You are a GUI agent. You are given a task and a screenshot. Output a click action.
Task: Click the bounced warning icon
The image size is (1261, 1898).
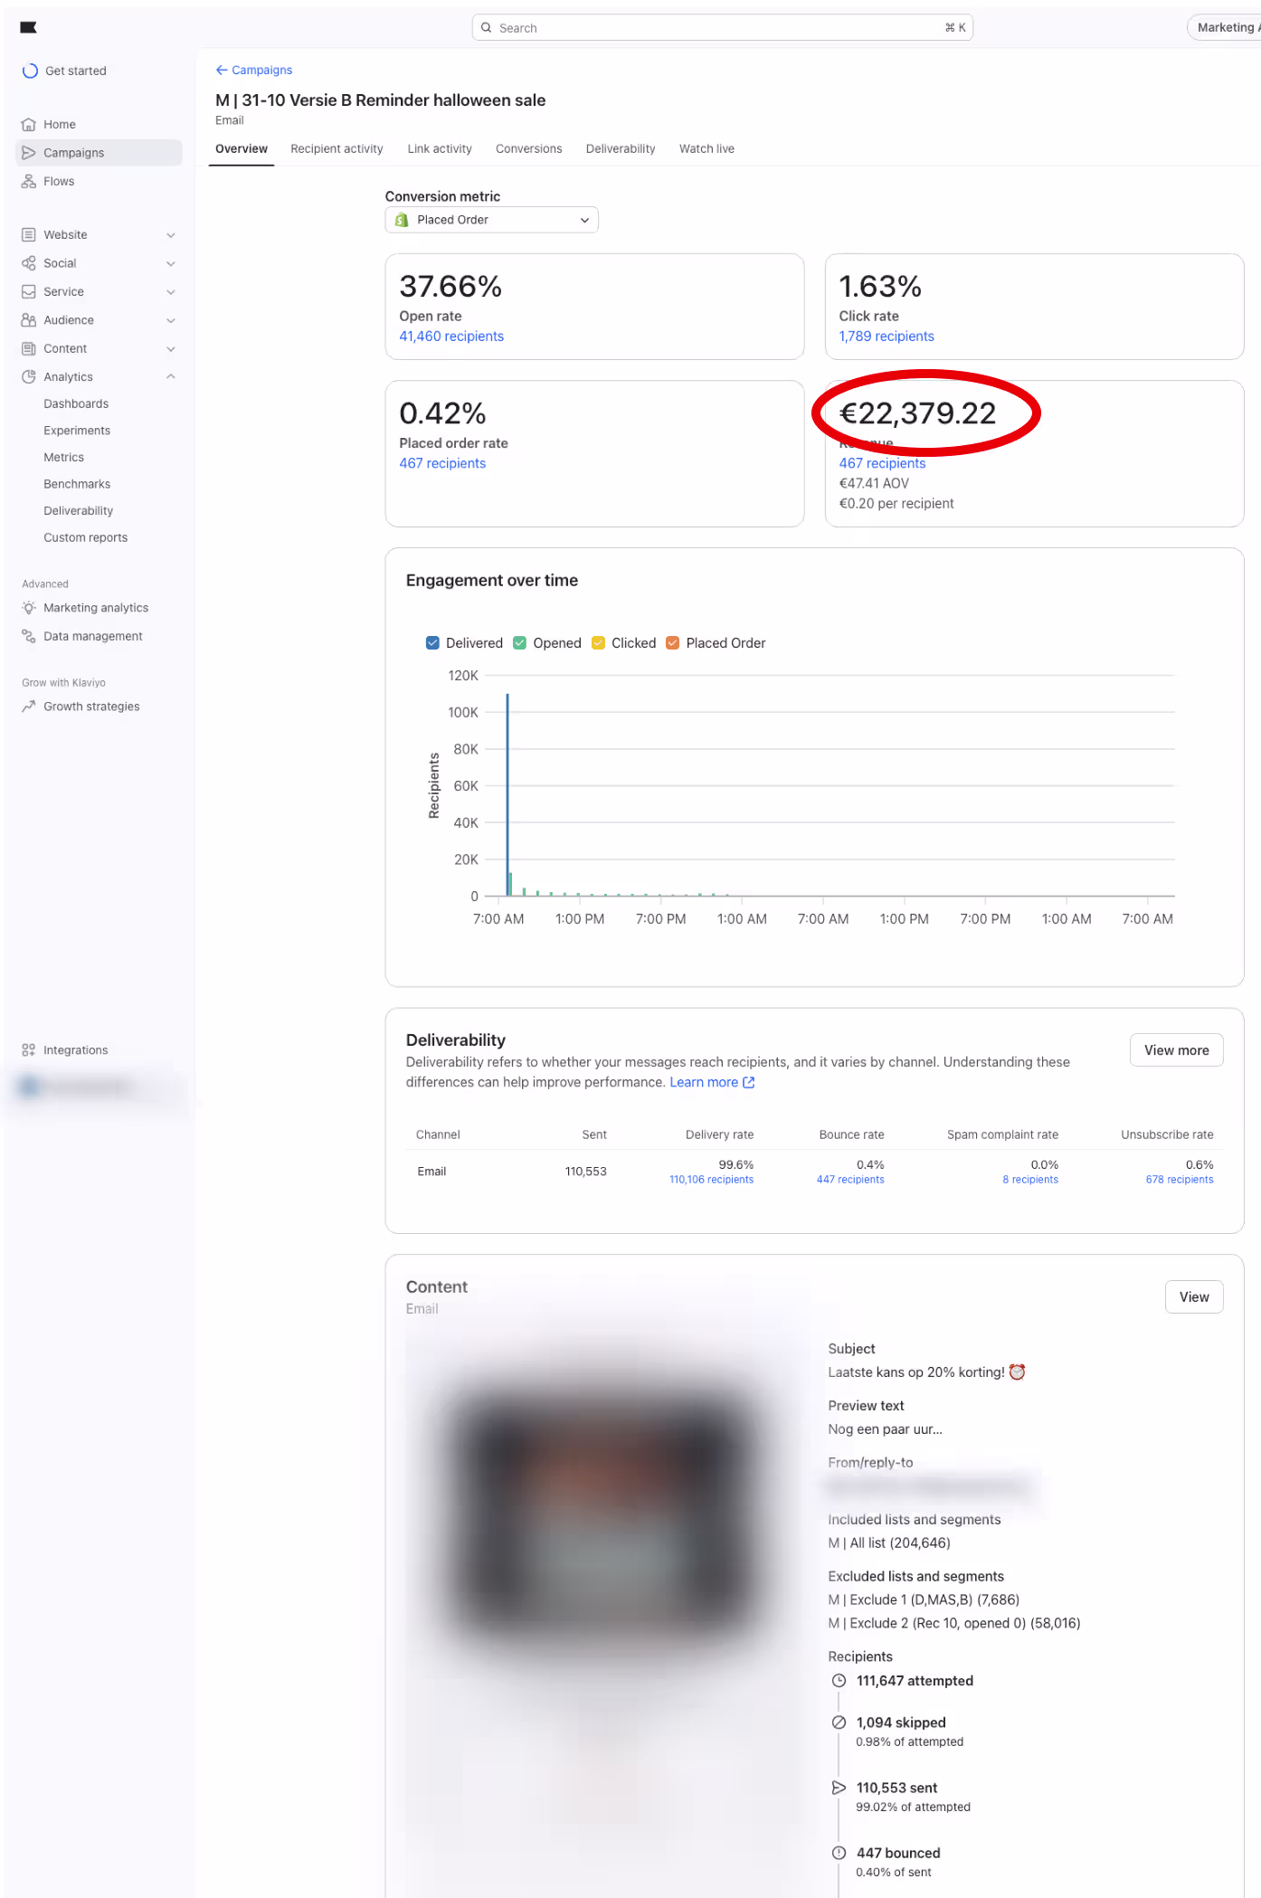click(x=839, y=1853)
